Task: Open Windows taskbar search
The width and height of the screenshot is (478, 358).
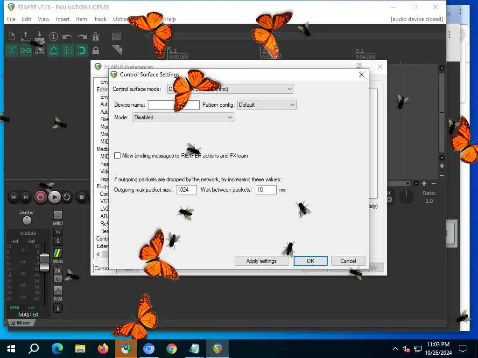Action: (x=34, y=349)
